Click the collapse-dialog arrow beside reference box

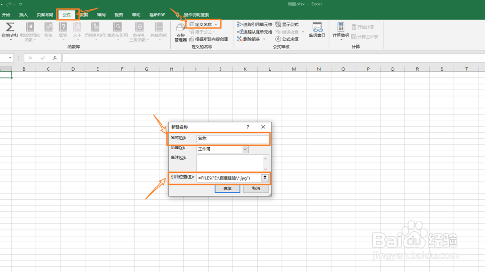coord(265,178)
